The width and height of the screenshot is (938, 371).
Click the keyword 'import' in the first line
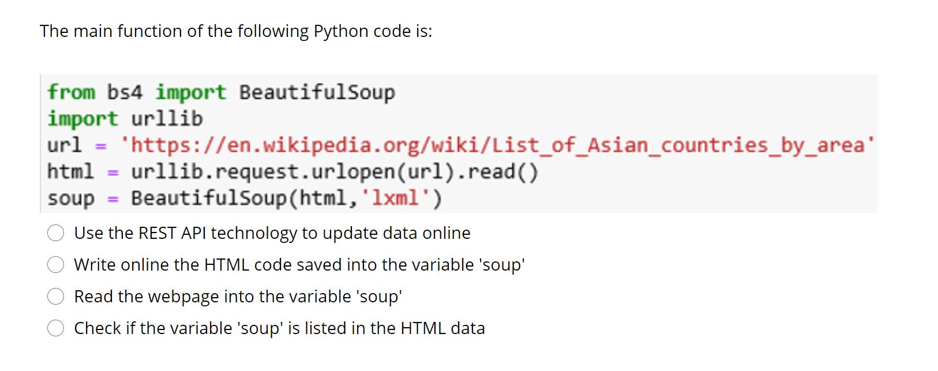point(190,92)
